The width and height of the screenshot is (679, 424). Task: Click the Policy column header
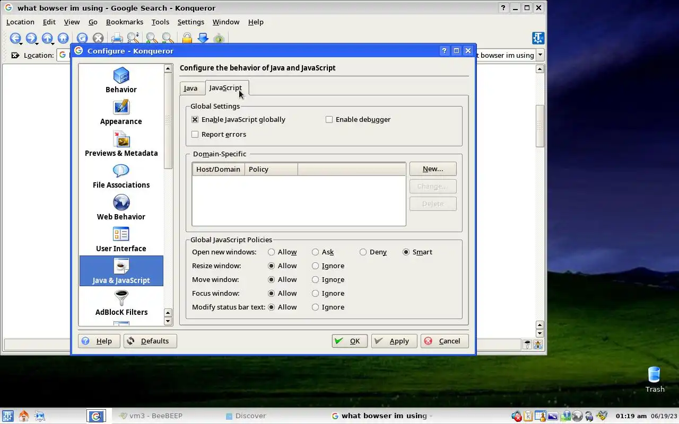tap(271, 170)
